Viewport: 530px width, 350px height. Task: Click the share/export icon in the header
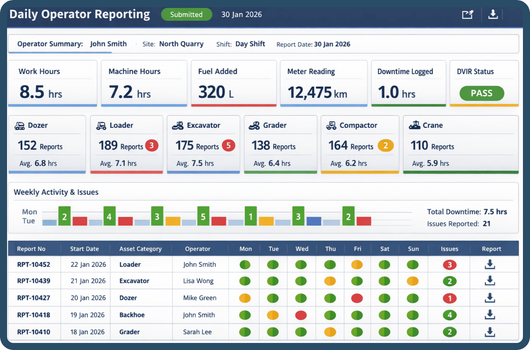(467, 14)
